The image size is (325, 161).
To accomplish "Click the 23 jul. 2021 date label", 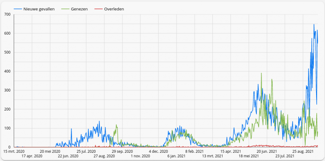I will coord(285,156).
